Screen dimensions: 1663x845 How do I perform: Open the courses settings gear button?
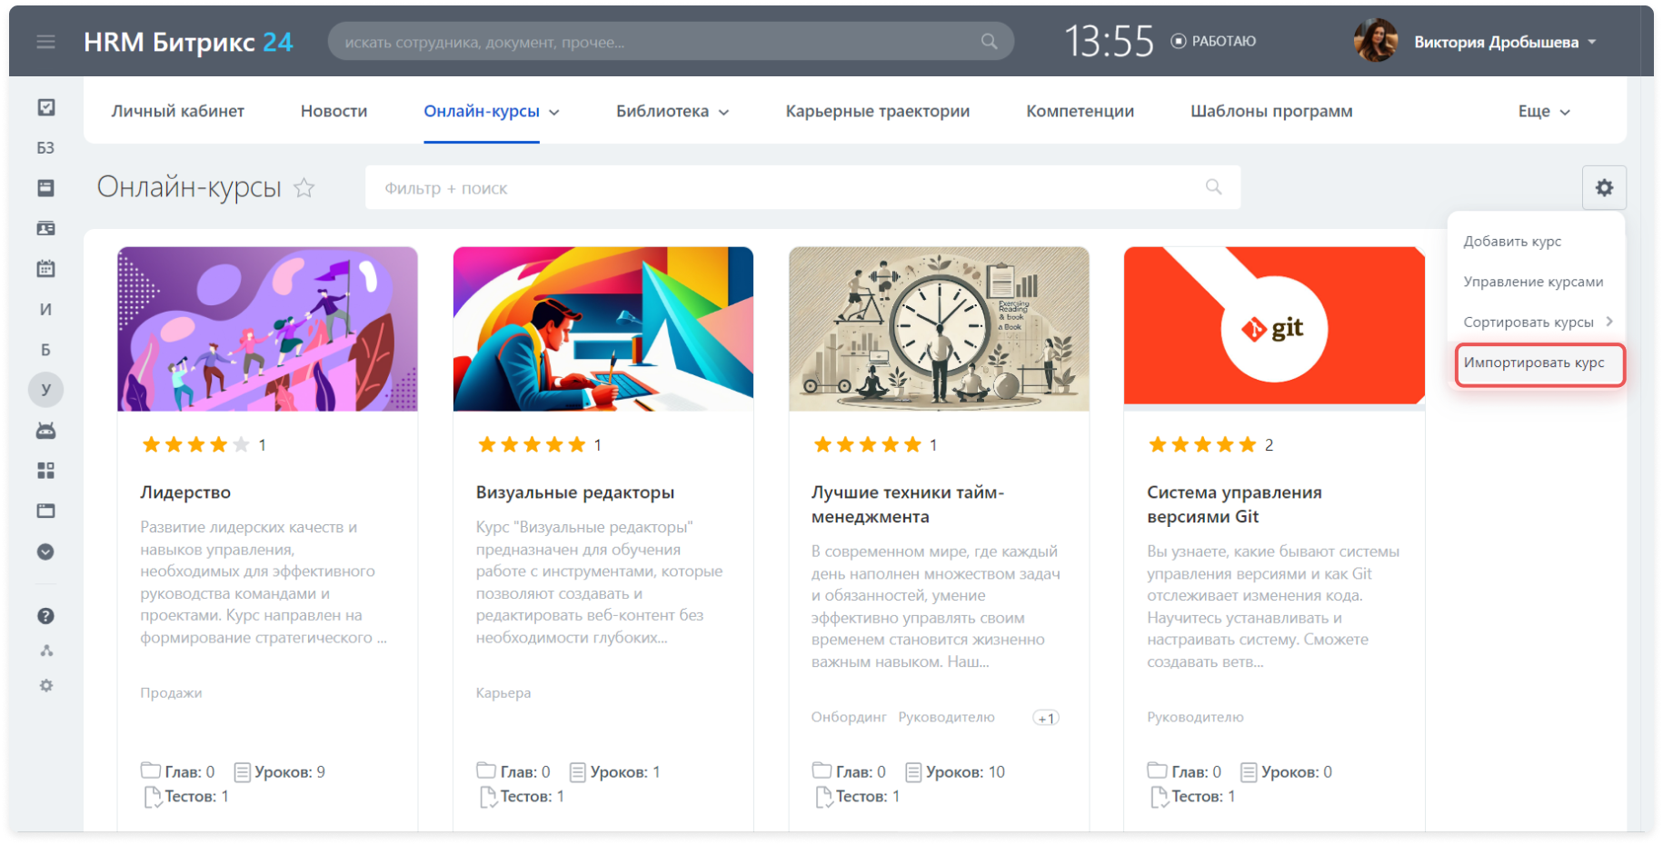pyautogui.click(x=1604, y=187)
